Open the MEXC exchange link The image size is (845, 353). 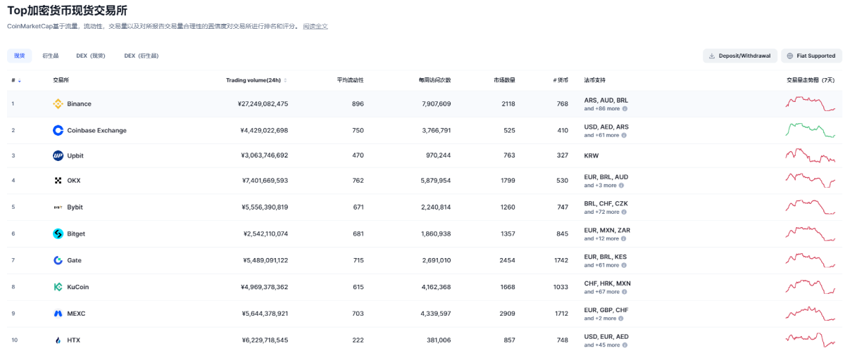point(76,314)
